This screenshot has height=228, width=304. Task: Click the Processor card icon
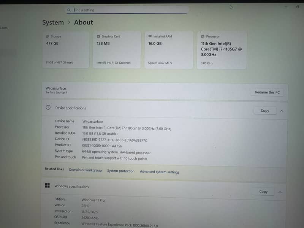pos(203,36)
